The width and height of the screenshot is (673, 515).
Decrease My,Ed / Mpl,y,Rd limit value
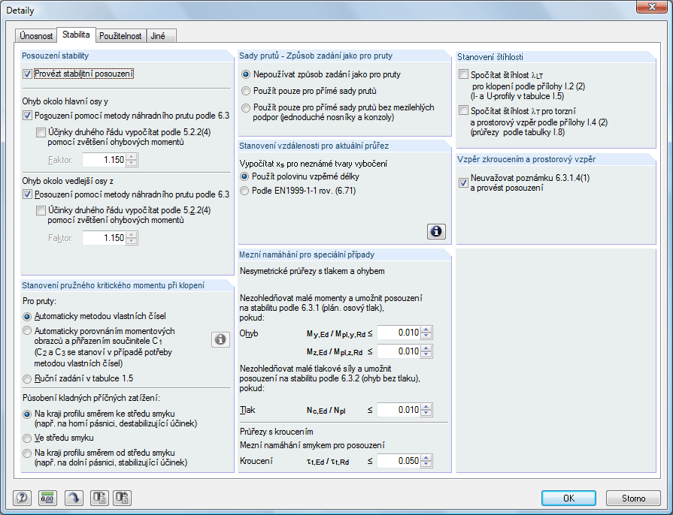[x=426, y=336]
